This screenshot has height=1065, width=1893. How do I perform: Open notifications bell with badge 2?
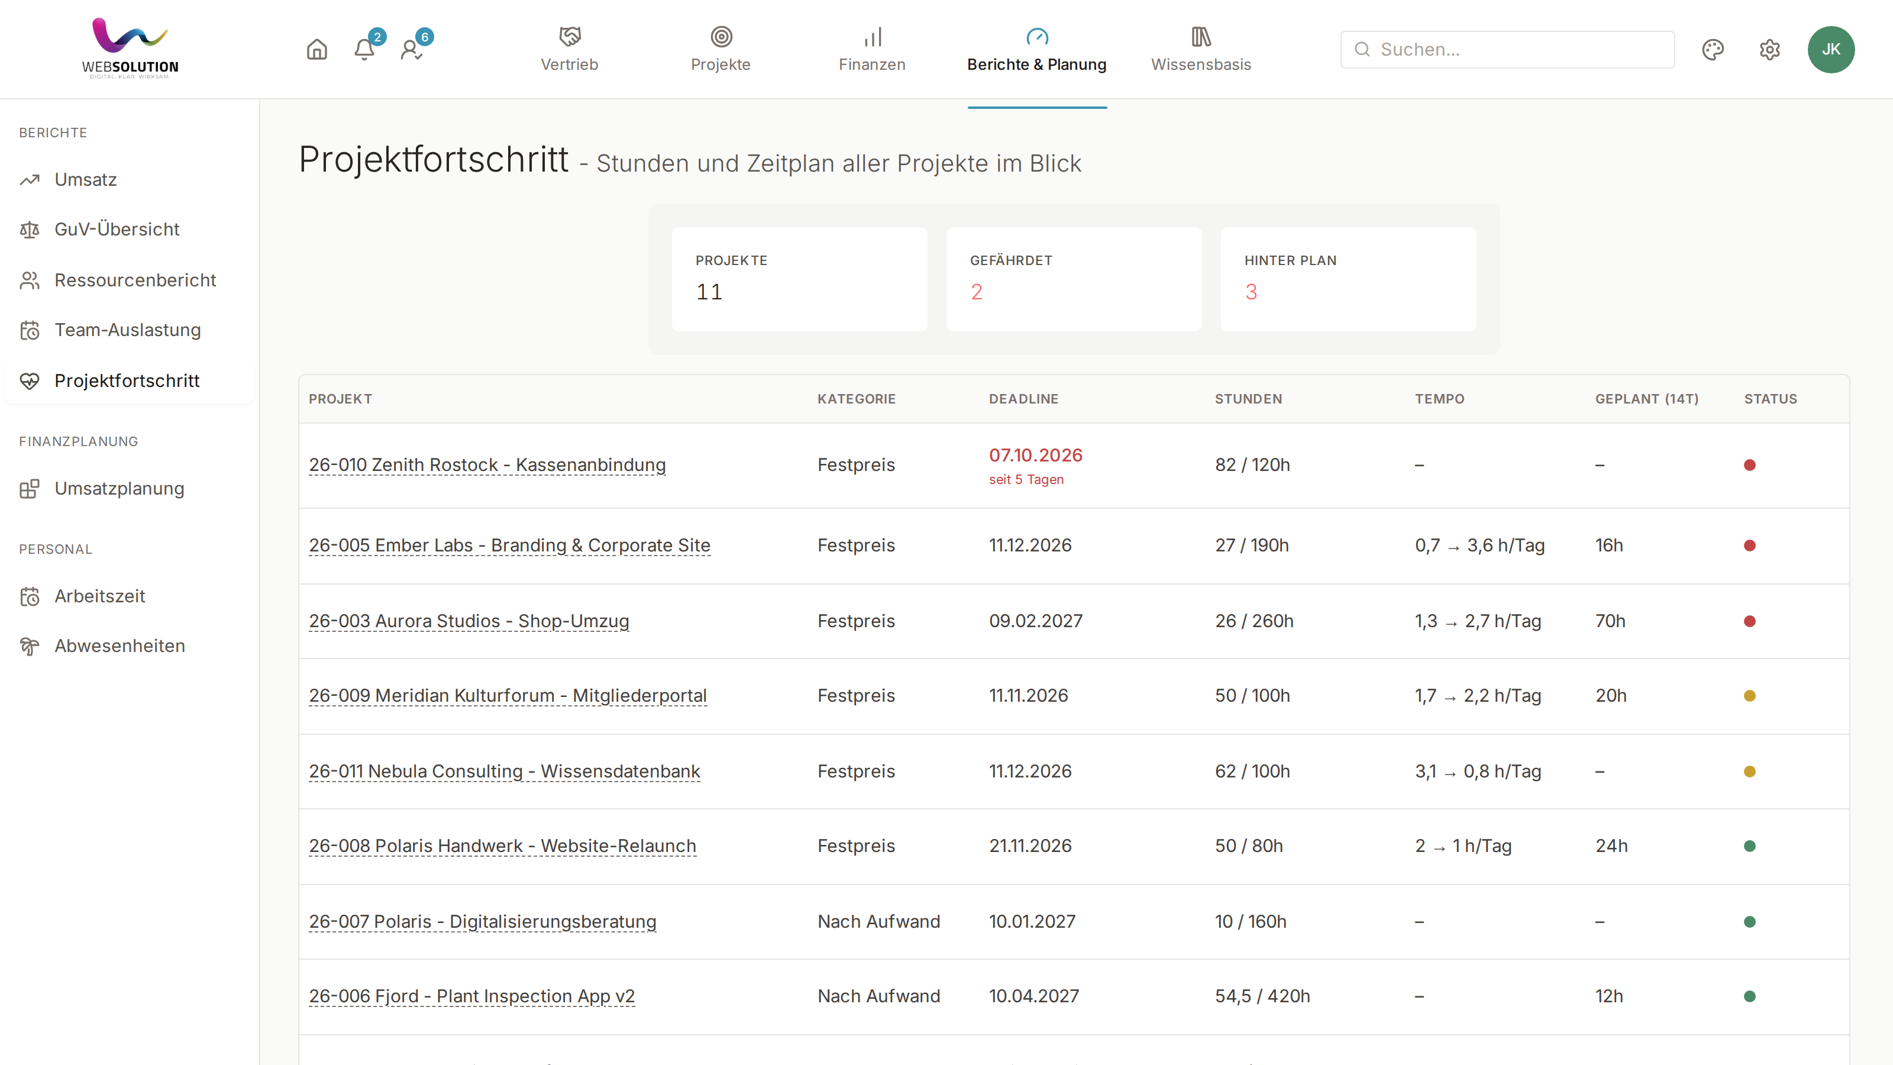click(364, 49)
